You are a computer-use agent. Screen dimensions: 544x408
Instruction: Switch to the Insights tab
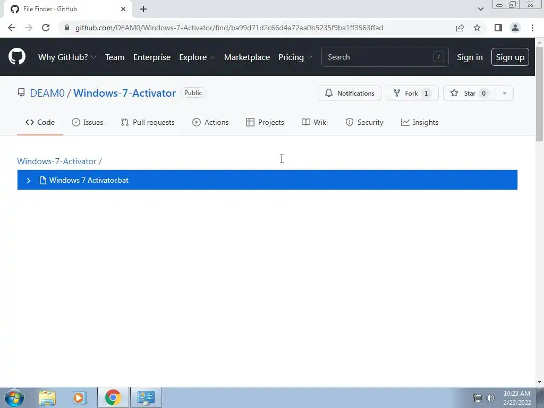[x=420, y=123]
